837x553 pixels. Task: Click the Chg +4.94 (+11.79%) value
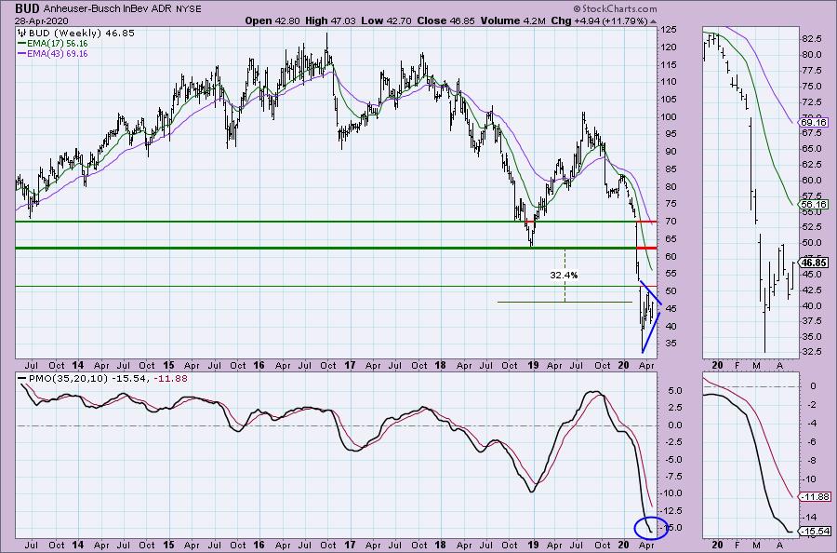[599, 20]
